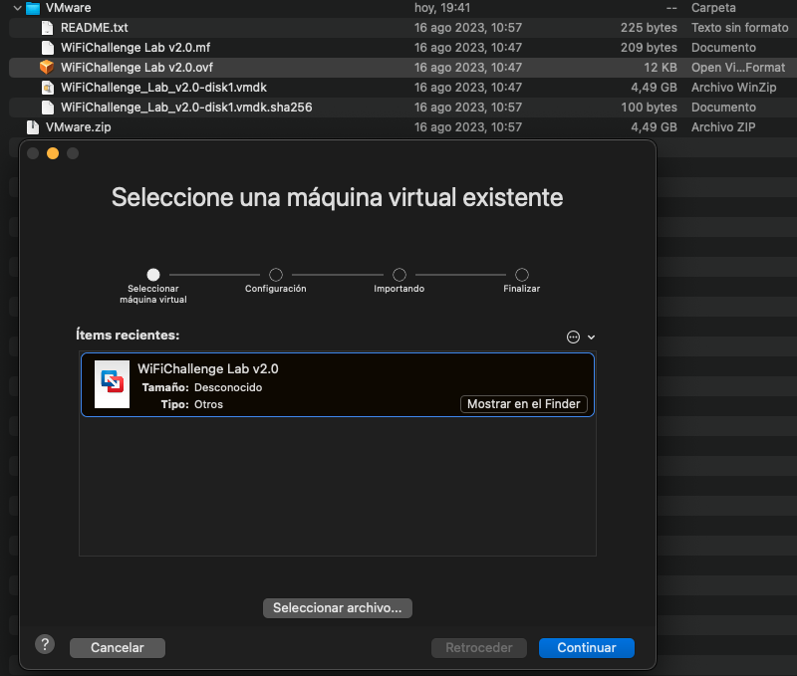Click the Retroceder button
797x676 pixels.
click(479, 648)
